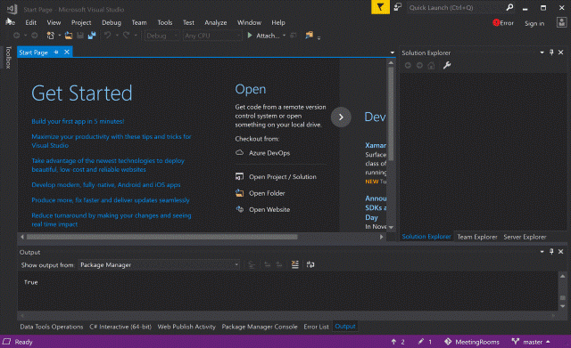The image size is (571, 348).
Task: Click unpushed commits count in status bar
Action: click(x=398, y=342)
